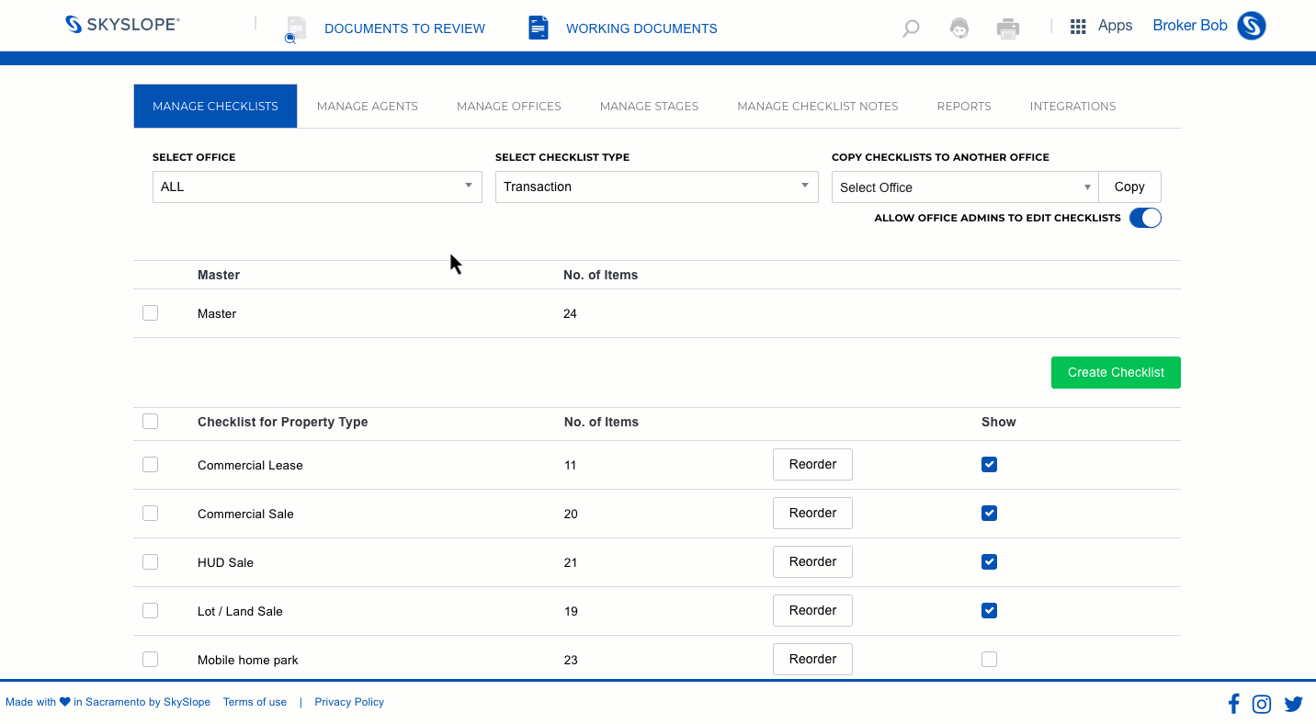Uncheck Show for Commercial Sale
Viewport: 1316px width, 724px height.
(989, 514)
